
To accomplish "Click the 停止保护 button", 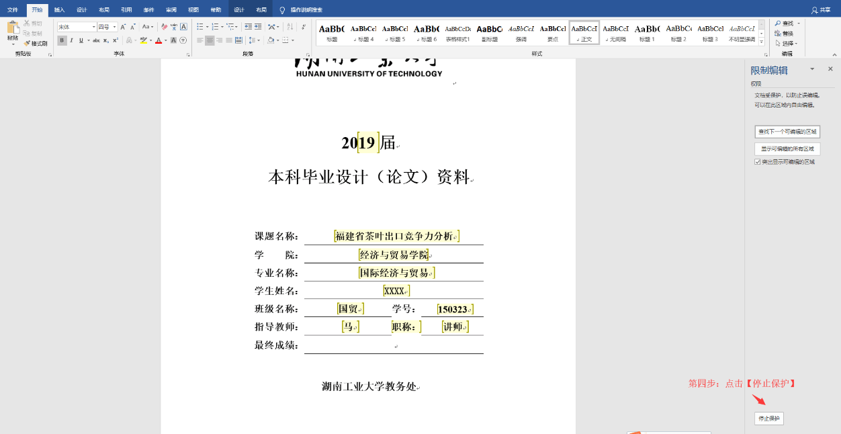I will [769, 419].
